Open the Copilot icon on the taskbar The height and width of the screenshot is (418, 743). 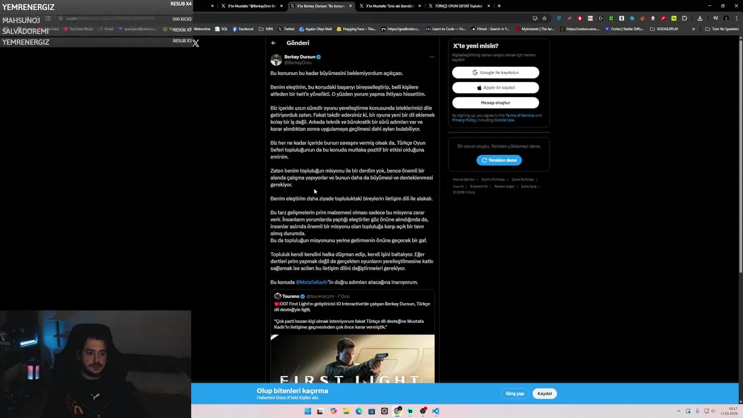[333, 411]
